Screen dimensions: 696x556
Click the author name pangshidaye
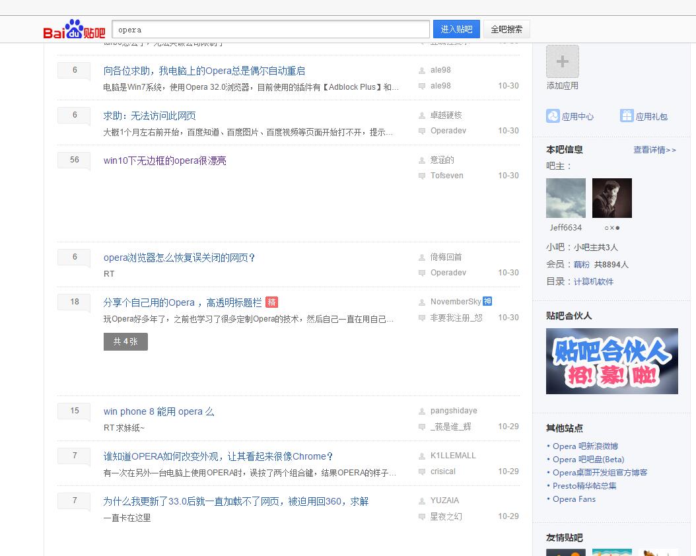(454, 411)
